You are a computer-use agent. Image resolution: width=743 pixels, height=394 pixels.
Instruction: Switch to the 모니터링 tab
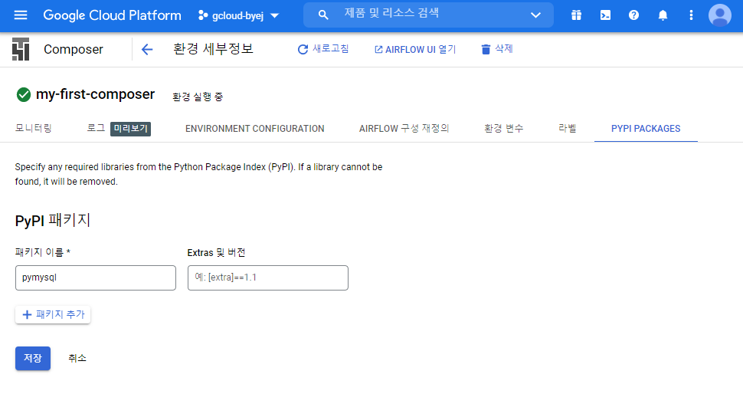(33, 129)
